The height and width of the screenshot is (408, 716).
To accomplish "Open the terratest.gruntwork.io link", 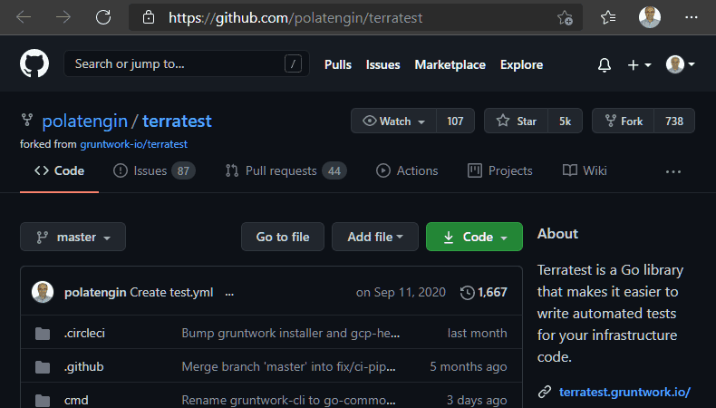I will click(624, 392).
